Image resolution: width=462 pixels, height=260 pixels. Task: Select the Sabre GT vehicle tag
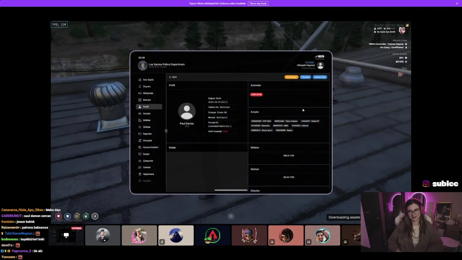[310, 121]
